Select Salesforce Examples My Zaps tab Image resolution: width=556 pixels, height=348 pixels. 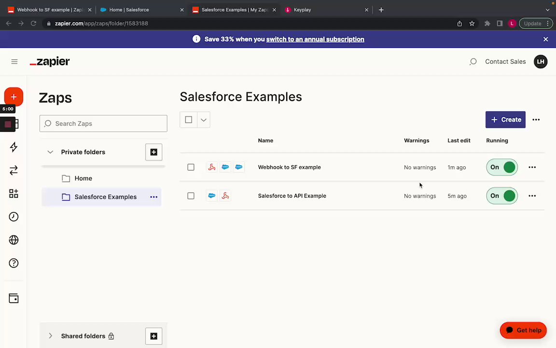234,10
